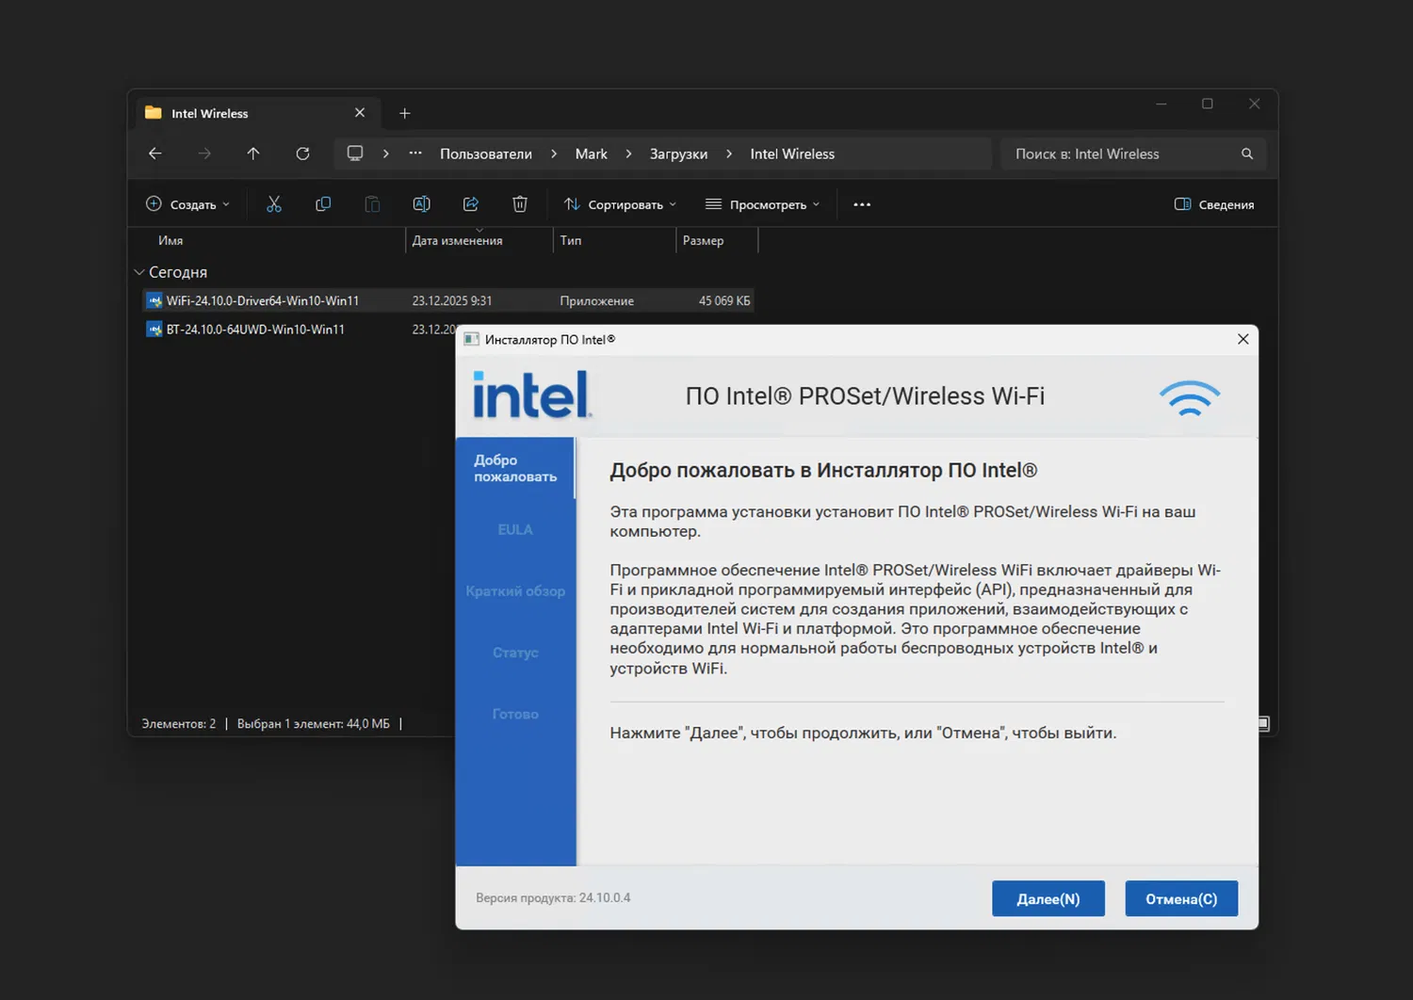Click the Refresh icon in navigation bar

[302, 153]
